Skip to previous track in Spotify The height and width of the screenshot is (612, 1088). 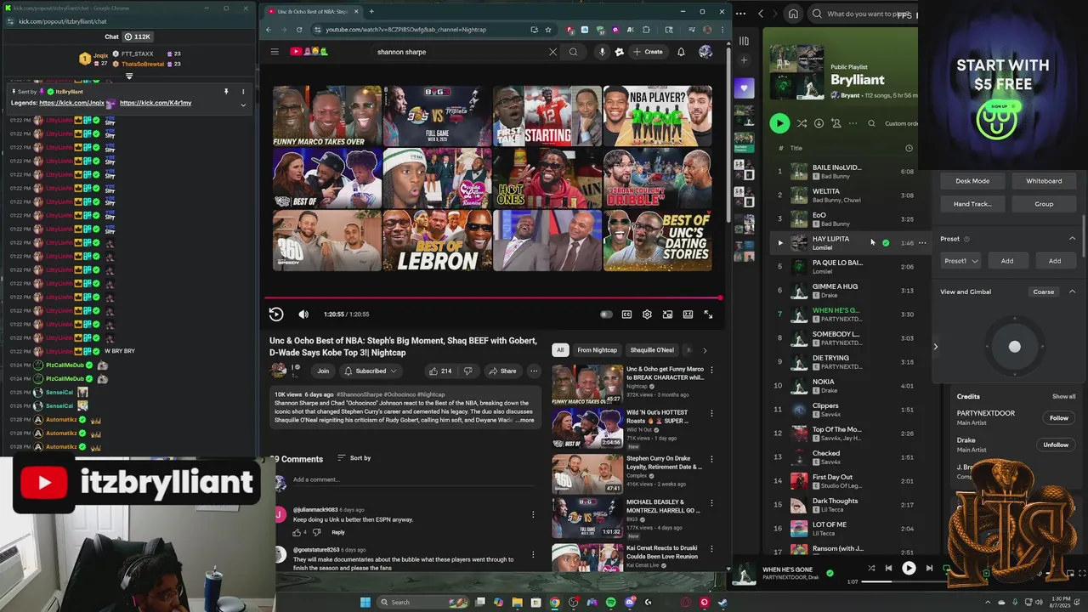(x=888, y=568)
